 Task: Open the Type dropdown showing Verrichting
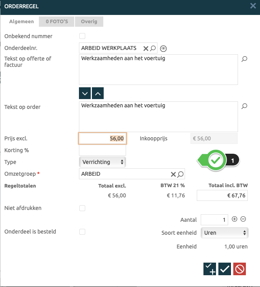tap(103, 162)
